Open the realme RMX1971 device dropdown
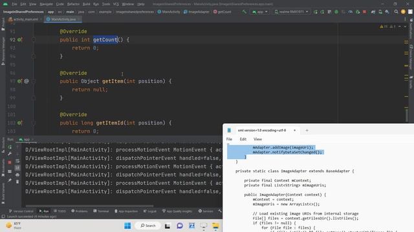 coord(291,12)
